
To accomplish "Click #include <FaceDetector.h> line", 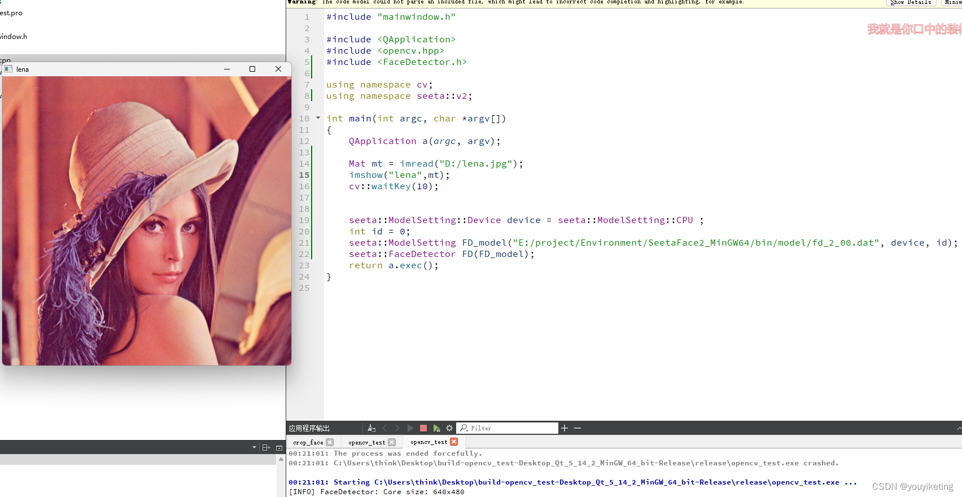I will [x=396, y=62].
